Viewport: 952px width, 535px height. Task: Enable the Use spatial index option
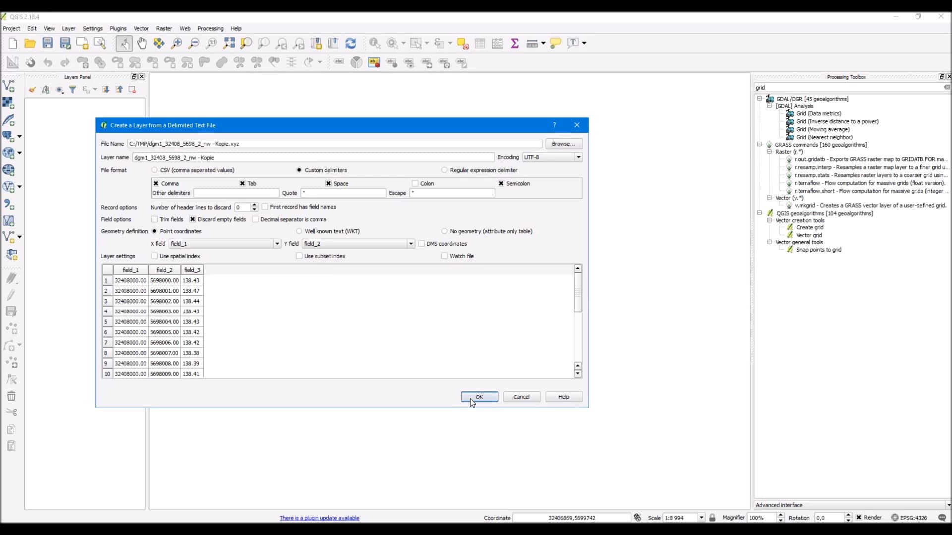click(155, 257)
